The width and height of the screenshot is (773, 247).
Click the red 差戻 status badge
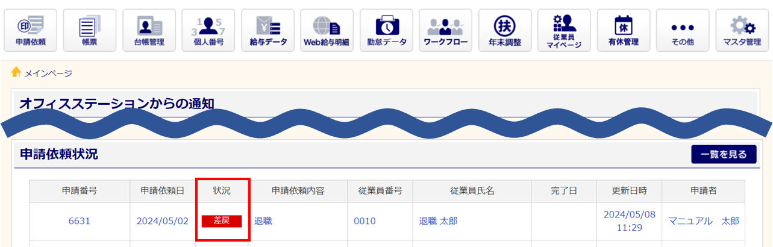[x=222, y=221]
